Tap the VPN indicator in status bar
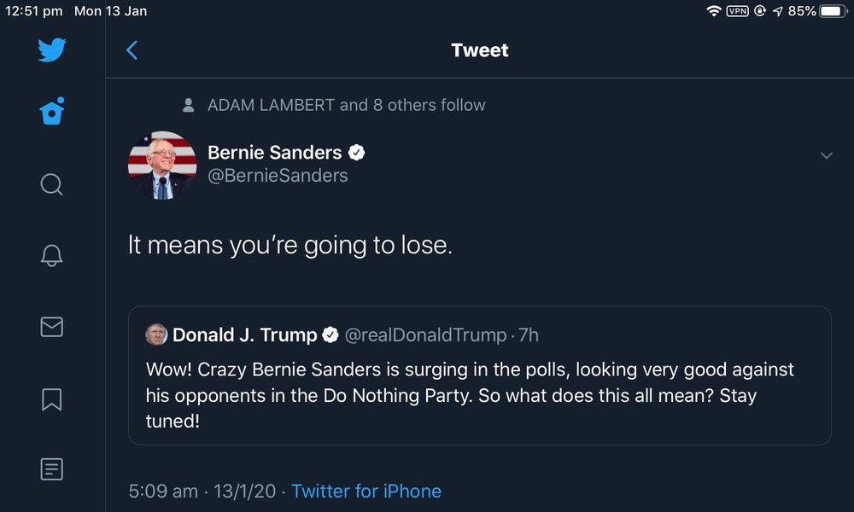 pos(737,11)
